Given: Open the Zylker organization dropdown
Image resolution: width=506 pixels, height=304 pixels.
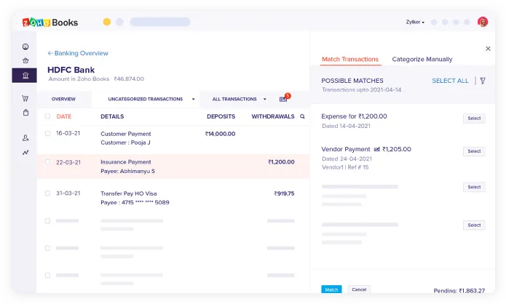Looking at the screenshot, I should (415, 22).
